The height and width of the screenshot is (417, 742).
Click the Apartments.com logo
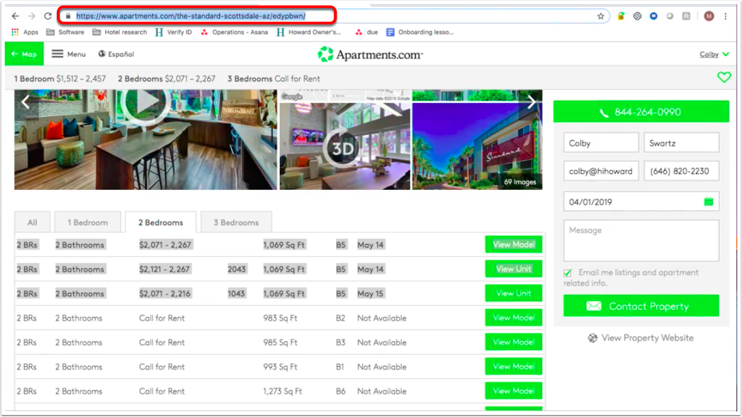(x=370, y=54)
